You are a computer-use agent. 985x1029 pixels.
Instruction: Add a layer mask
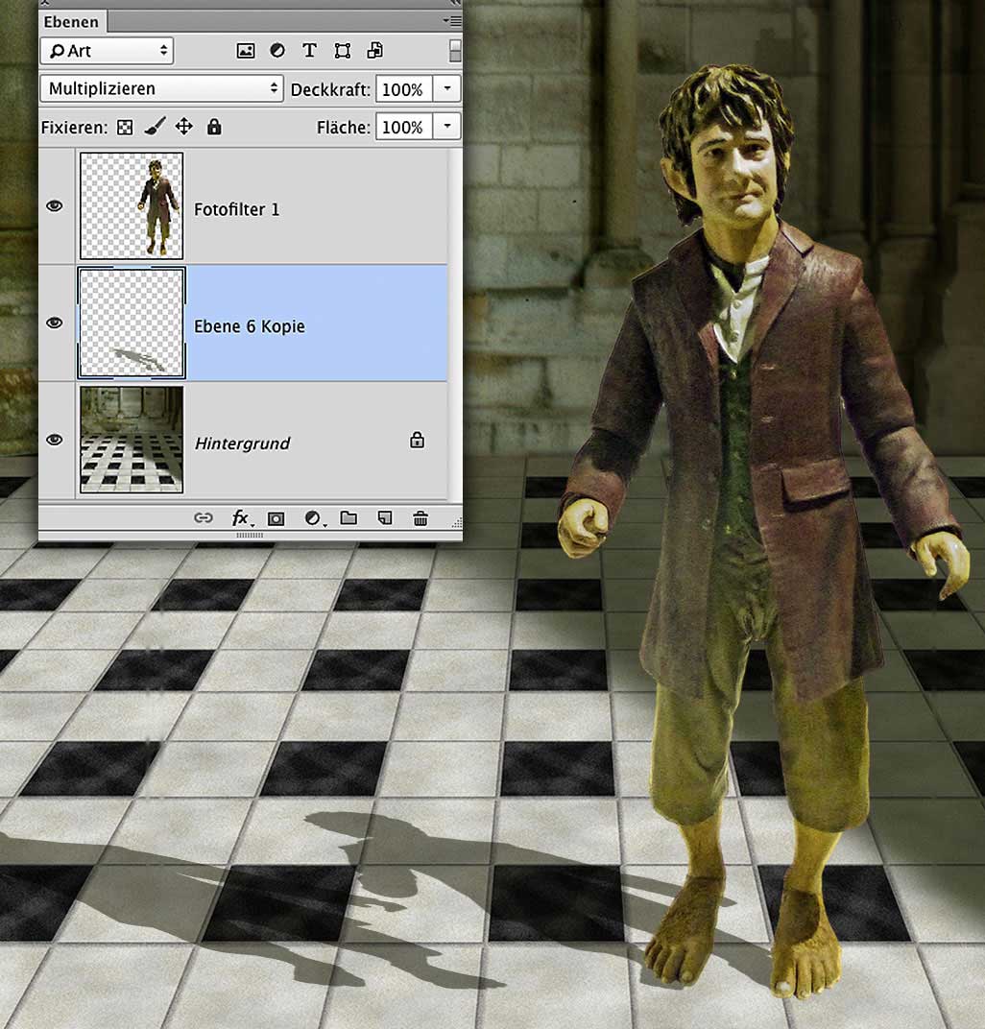tap(276, 519)
